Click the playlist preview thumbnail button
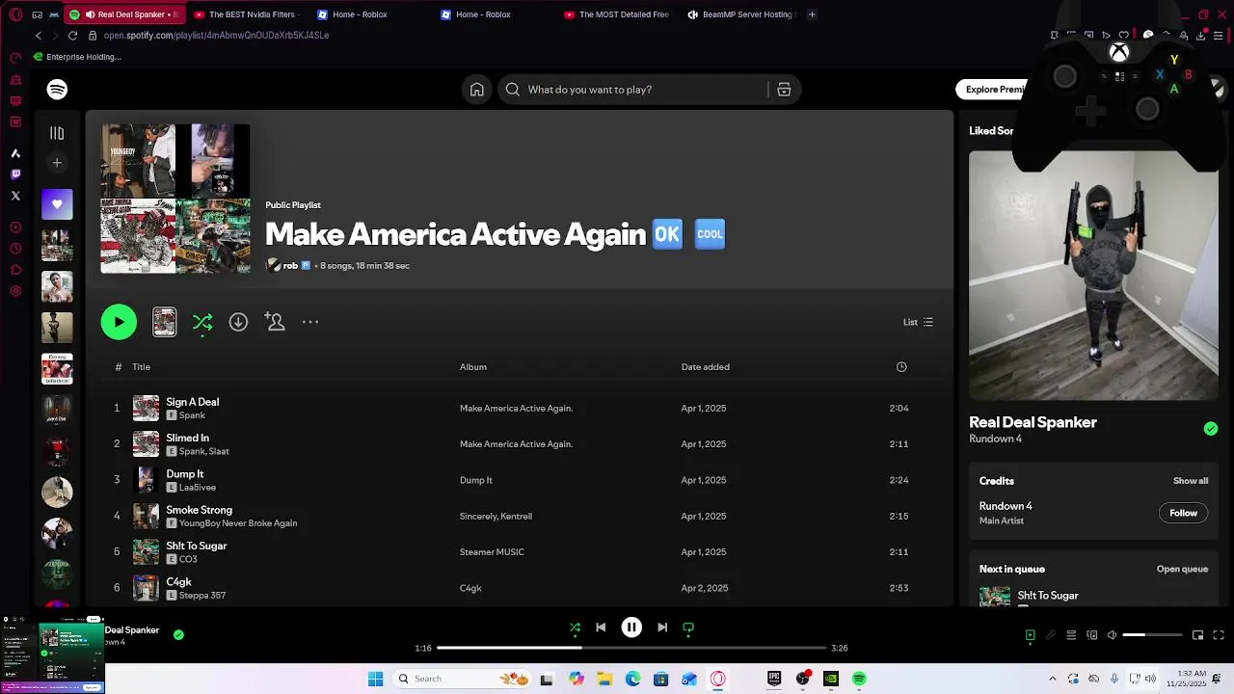The width and height of the screenshot is (1234, 694). (x=165, y=322)
